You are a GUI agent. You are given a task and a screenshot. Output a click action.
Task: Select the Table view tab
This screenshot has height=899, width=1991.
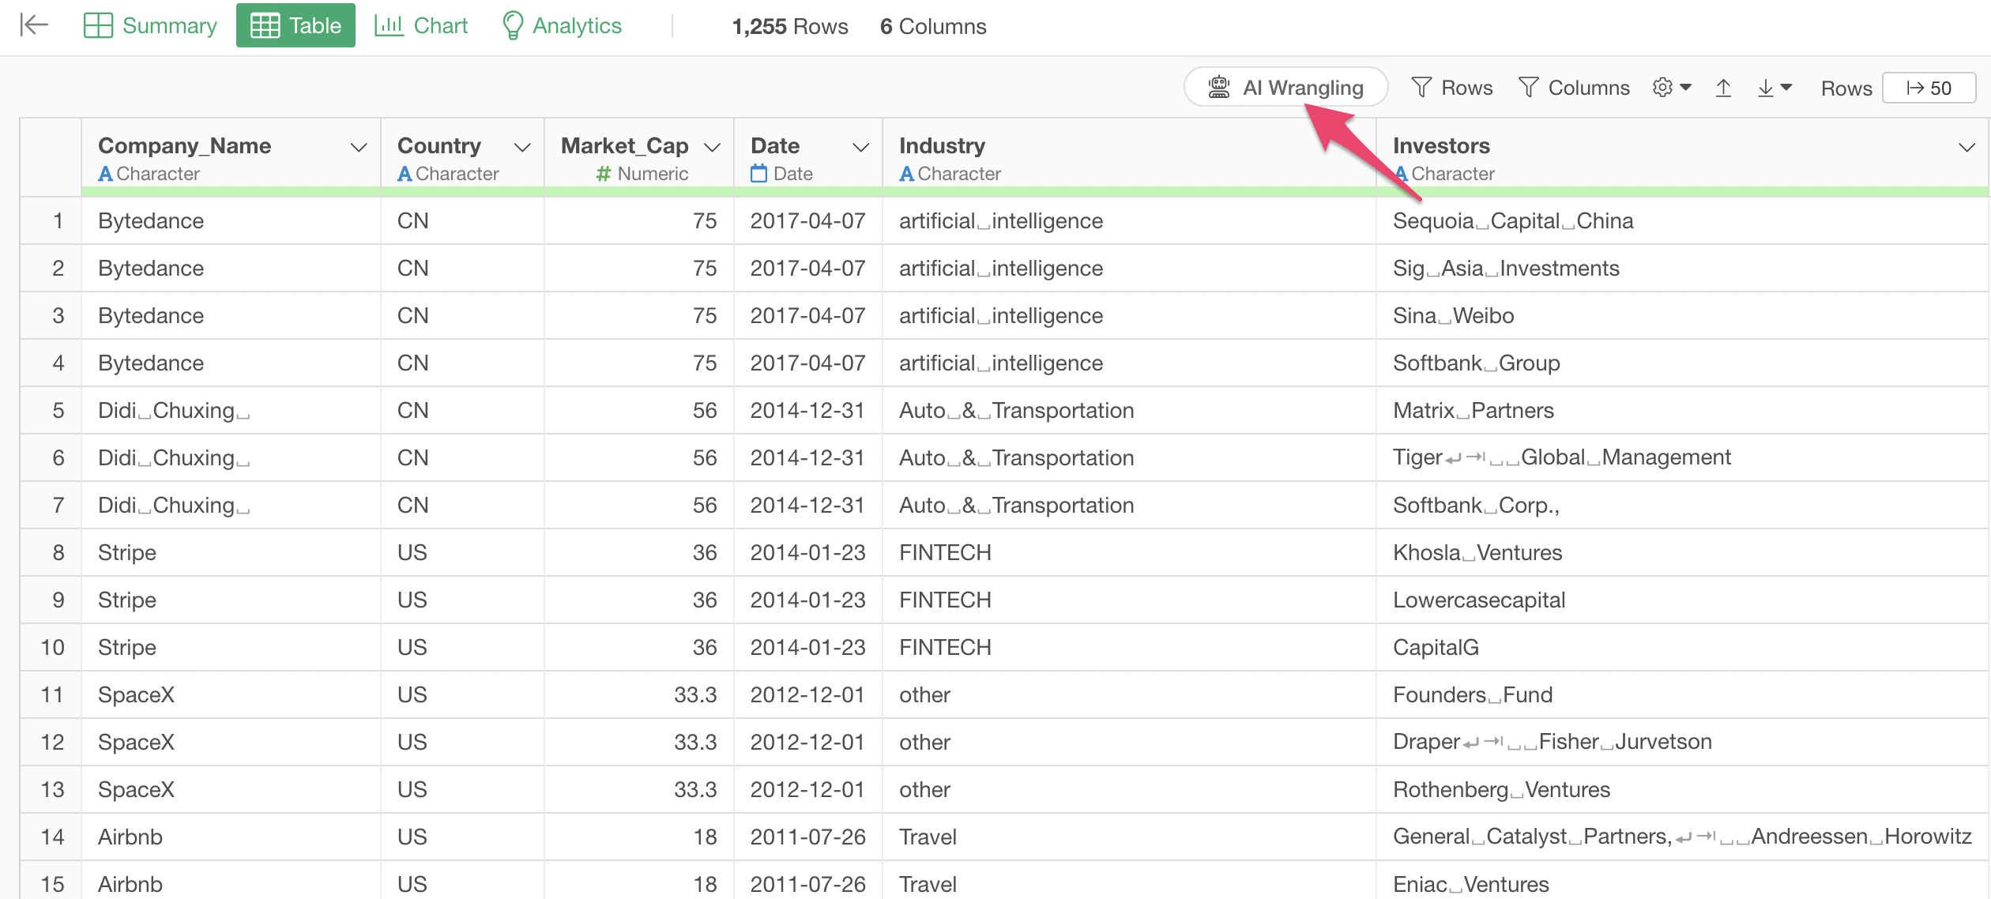click(295, 26)
